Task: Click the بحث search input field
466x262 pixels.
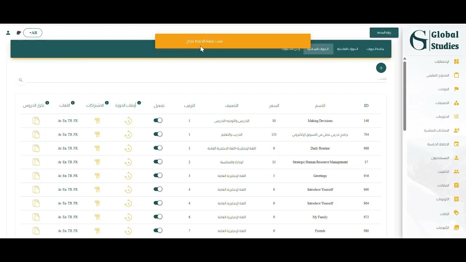Action: (x=206, y=79)
